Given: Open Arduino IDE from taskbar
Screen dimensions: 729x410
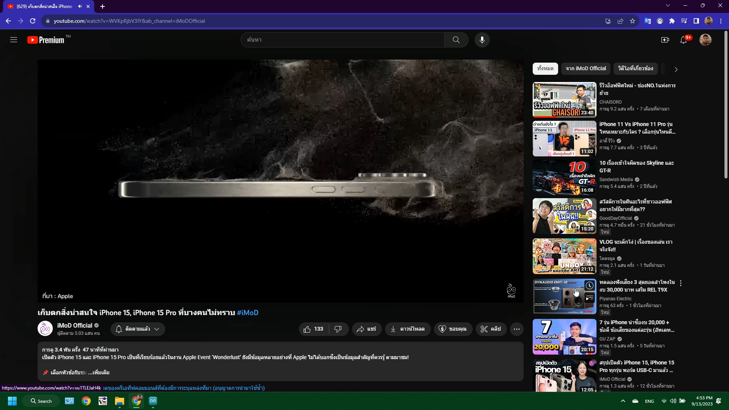Looking at the screenshot, I should pyautogui.click(x=153, y=401).
